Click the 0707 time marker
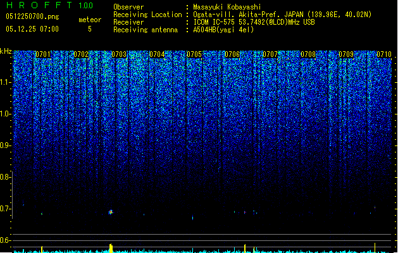The height and width of the screenshot is (253, 398). tap(270, 54)
